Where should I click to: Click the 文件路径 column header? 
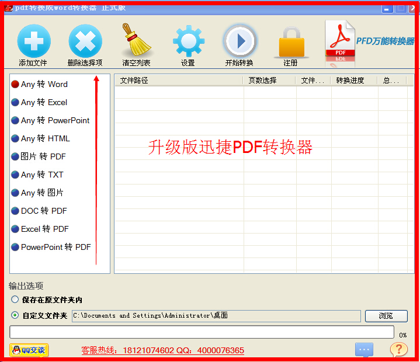pyautogui.click(x=179, y=81)
